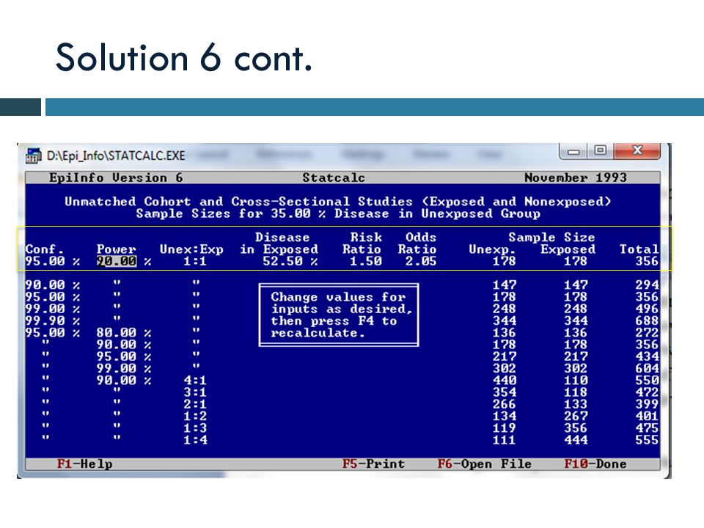
Task: Click the Odds Ratio 2.05 value
Action: coord(421,261)
